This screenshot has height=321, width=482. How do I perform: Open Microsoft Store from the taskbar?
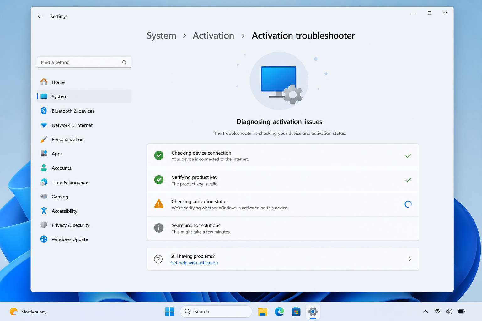pos(296,312)
